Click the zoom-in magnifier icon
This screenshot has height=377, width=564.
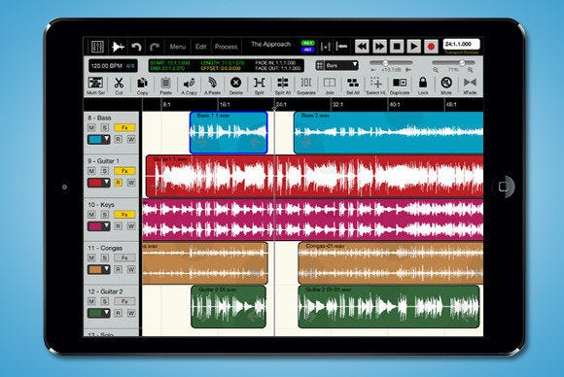click(x=471, y=70)
